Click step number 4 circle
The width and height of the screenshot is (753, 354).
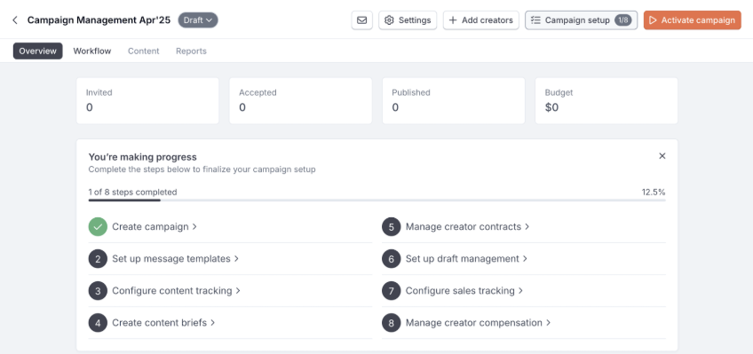(x=98, y=323)
